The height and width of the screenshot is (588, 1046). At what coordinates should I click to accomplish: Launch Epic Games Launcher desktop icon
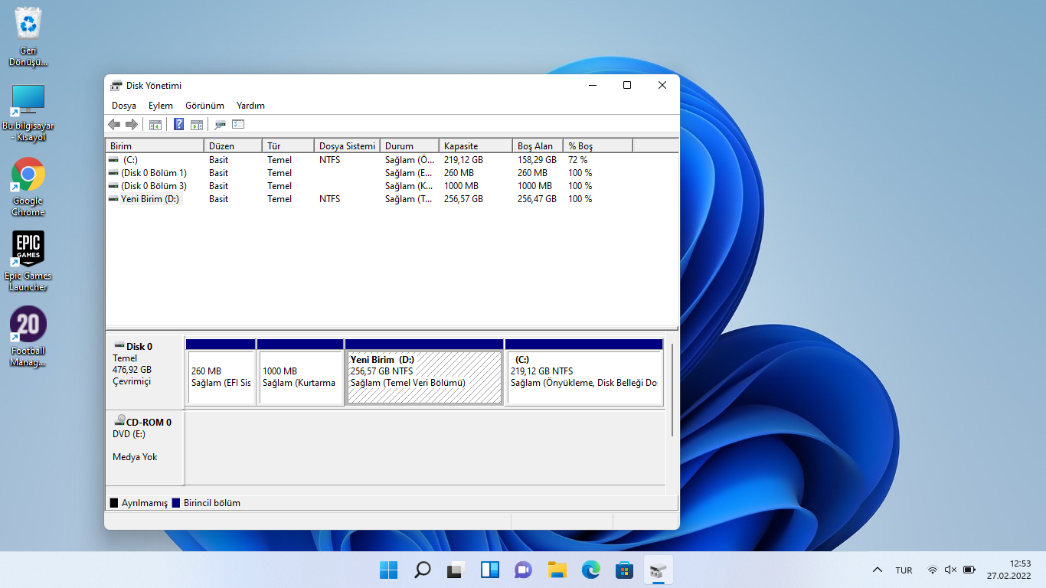tap(28, 262)
